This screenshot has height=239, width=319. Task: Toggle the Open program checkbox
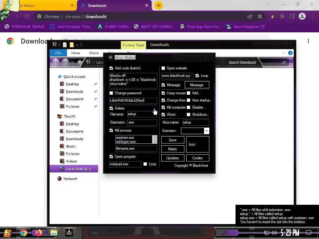(x=111, y=157)
